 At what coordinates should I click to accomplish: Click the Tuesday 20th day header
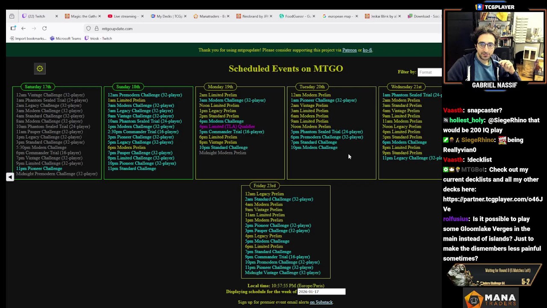[x=312, y=87]
